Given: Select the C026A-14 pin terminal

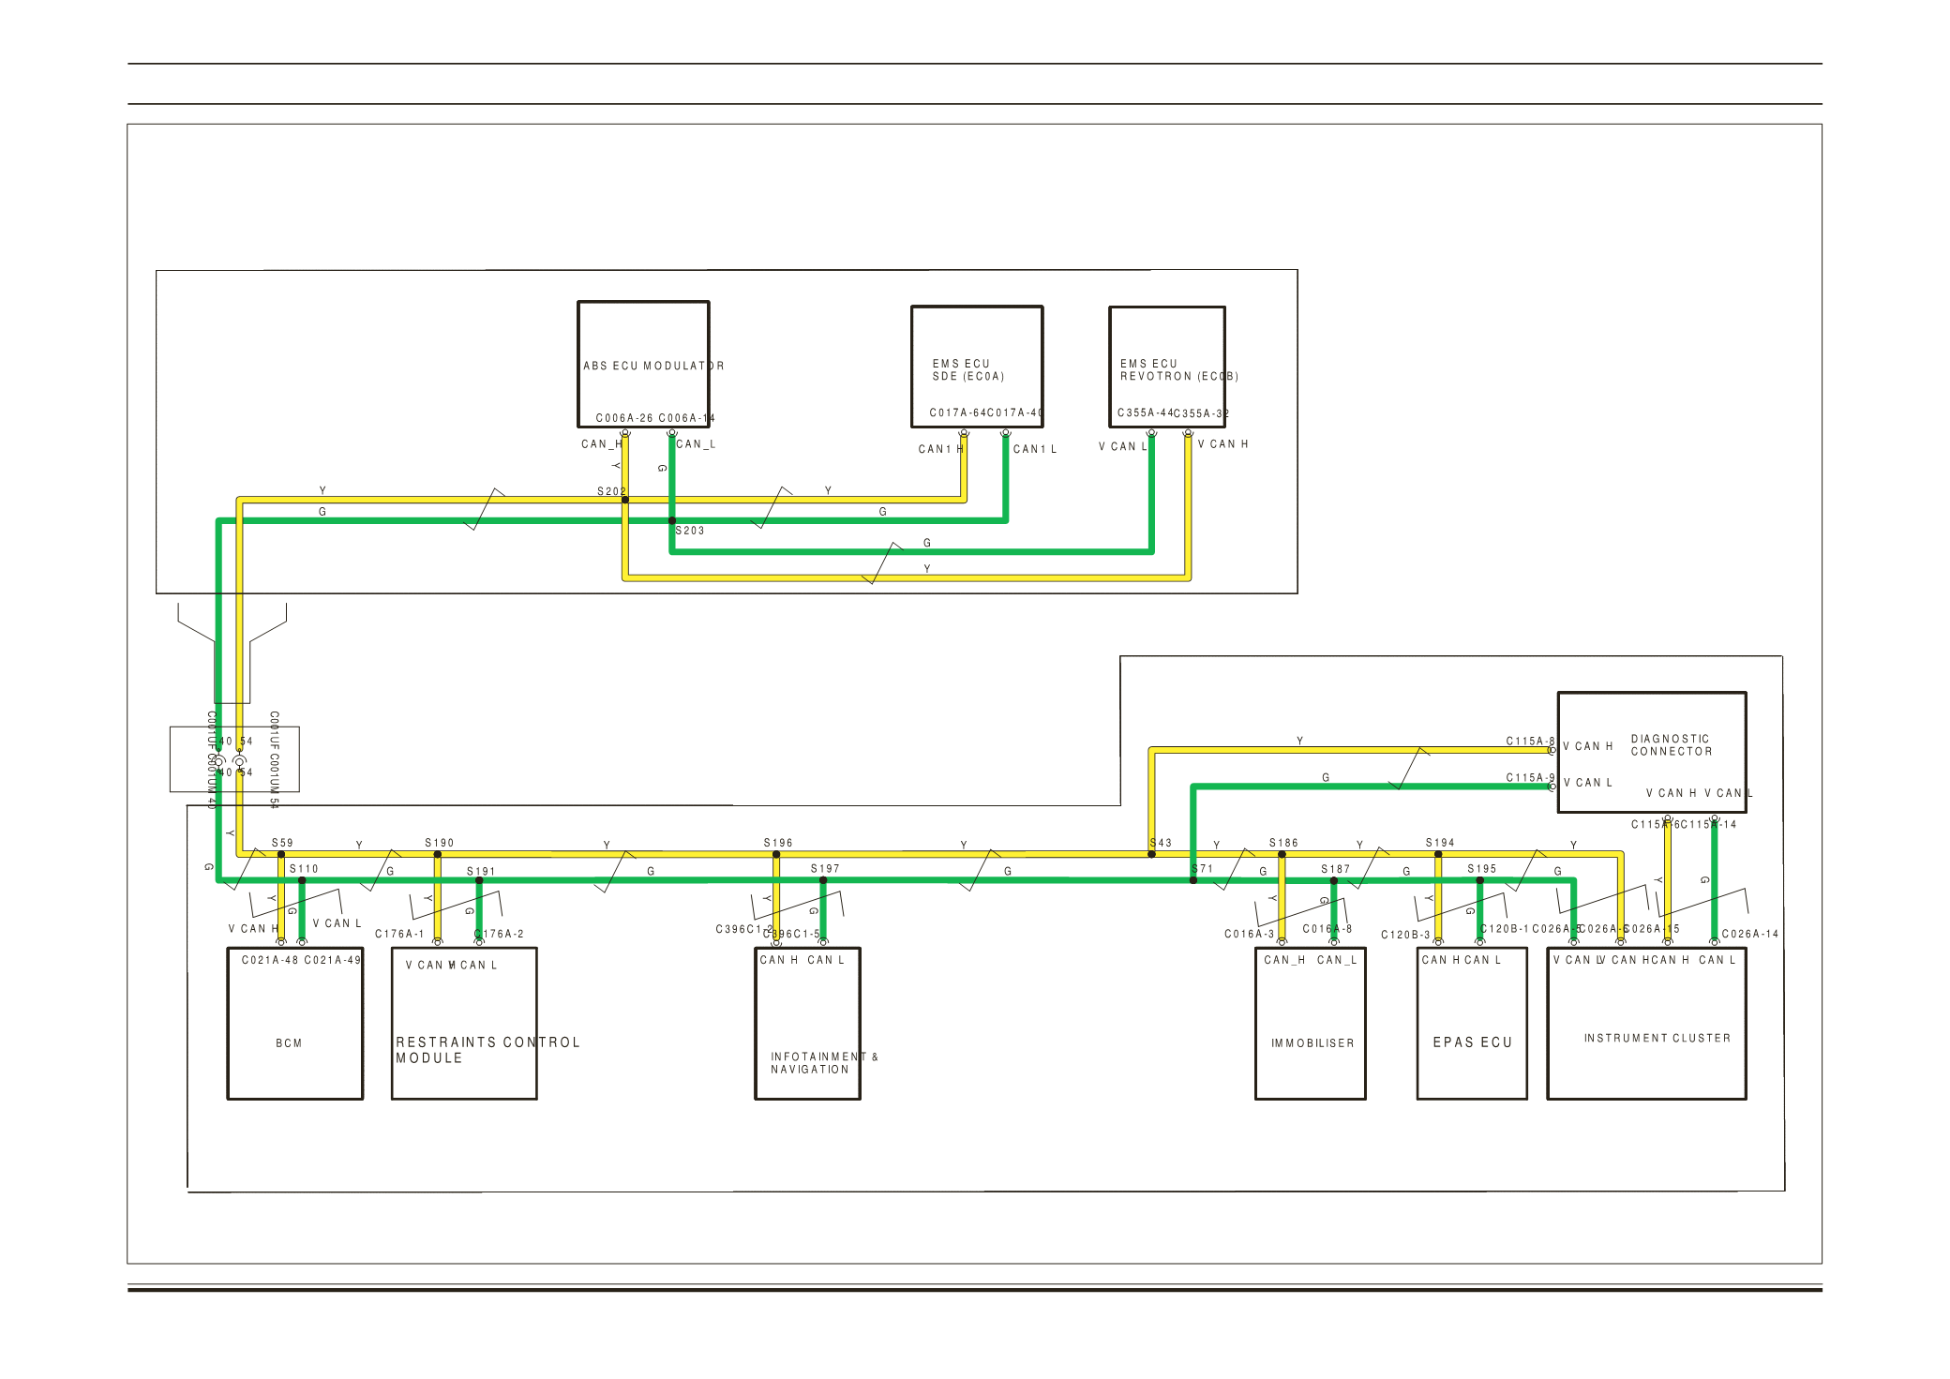Looking at the screenshot, I should click(x=1714, y=941).
